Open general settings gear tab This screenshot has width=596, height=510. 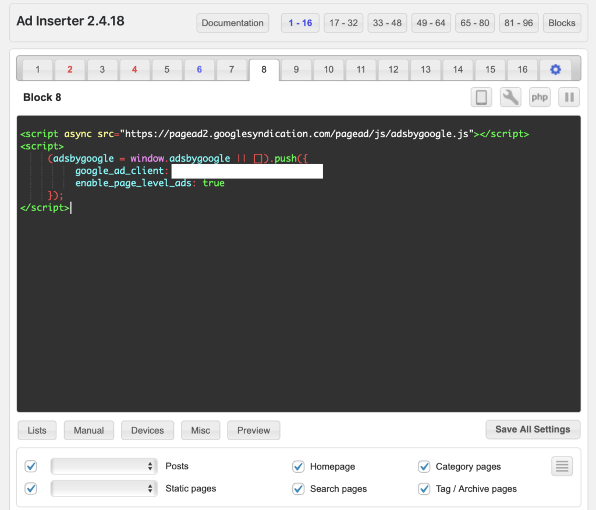(555, 70)
